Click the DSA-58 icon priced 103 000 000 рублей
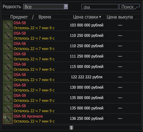The width and height of the screenshot is (143, 132). coord(8,26)
